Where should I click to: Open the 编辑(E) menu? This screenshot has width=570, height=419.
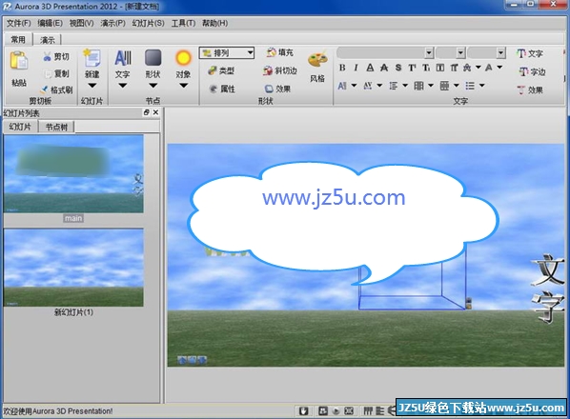(x=51, y=23)
